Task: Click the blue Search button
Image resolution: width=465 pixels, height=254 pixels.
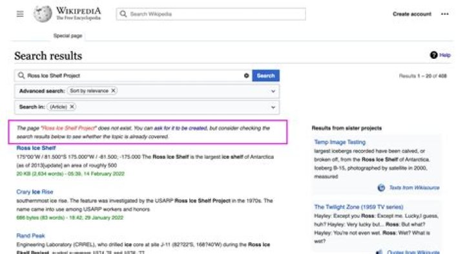Action: pos(265,76)
